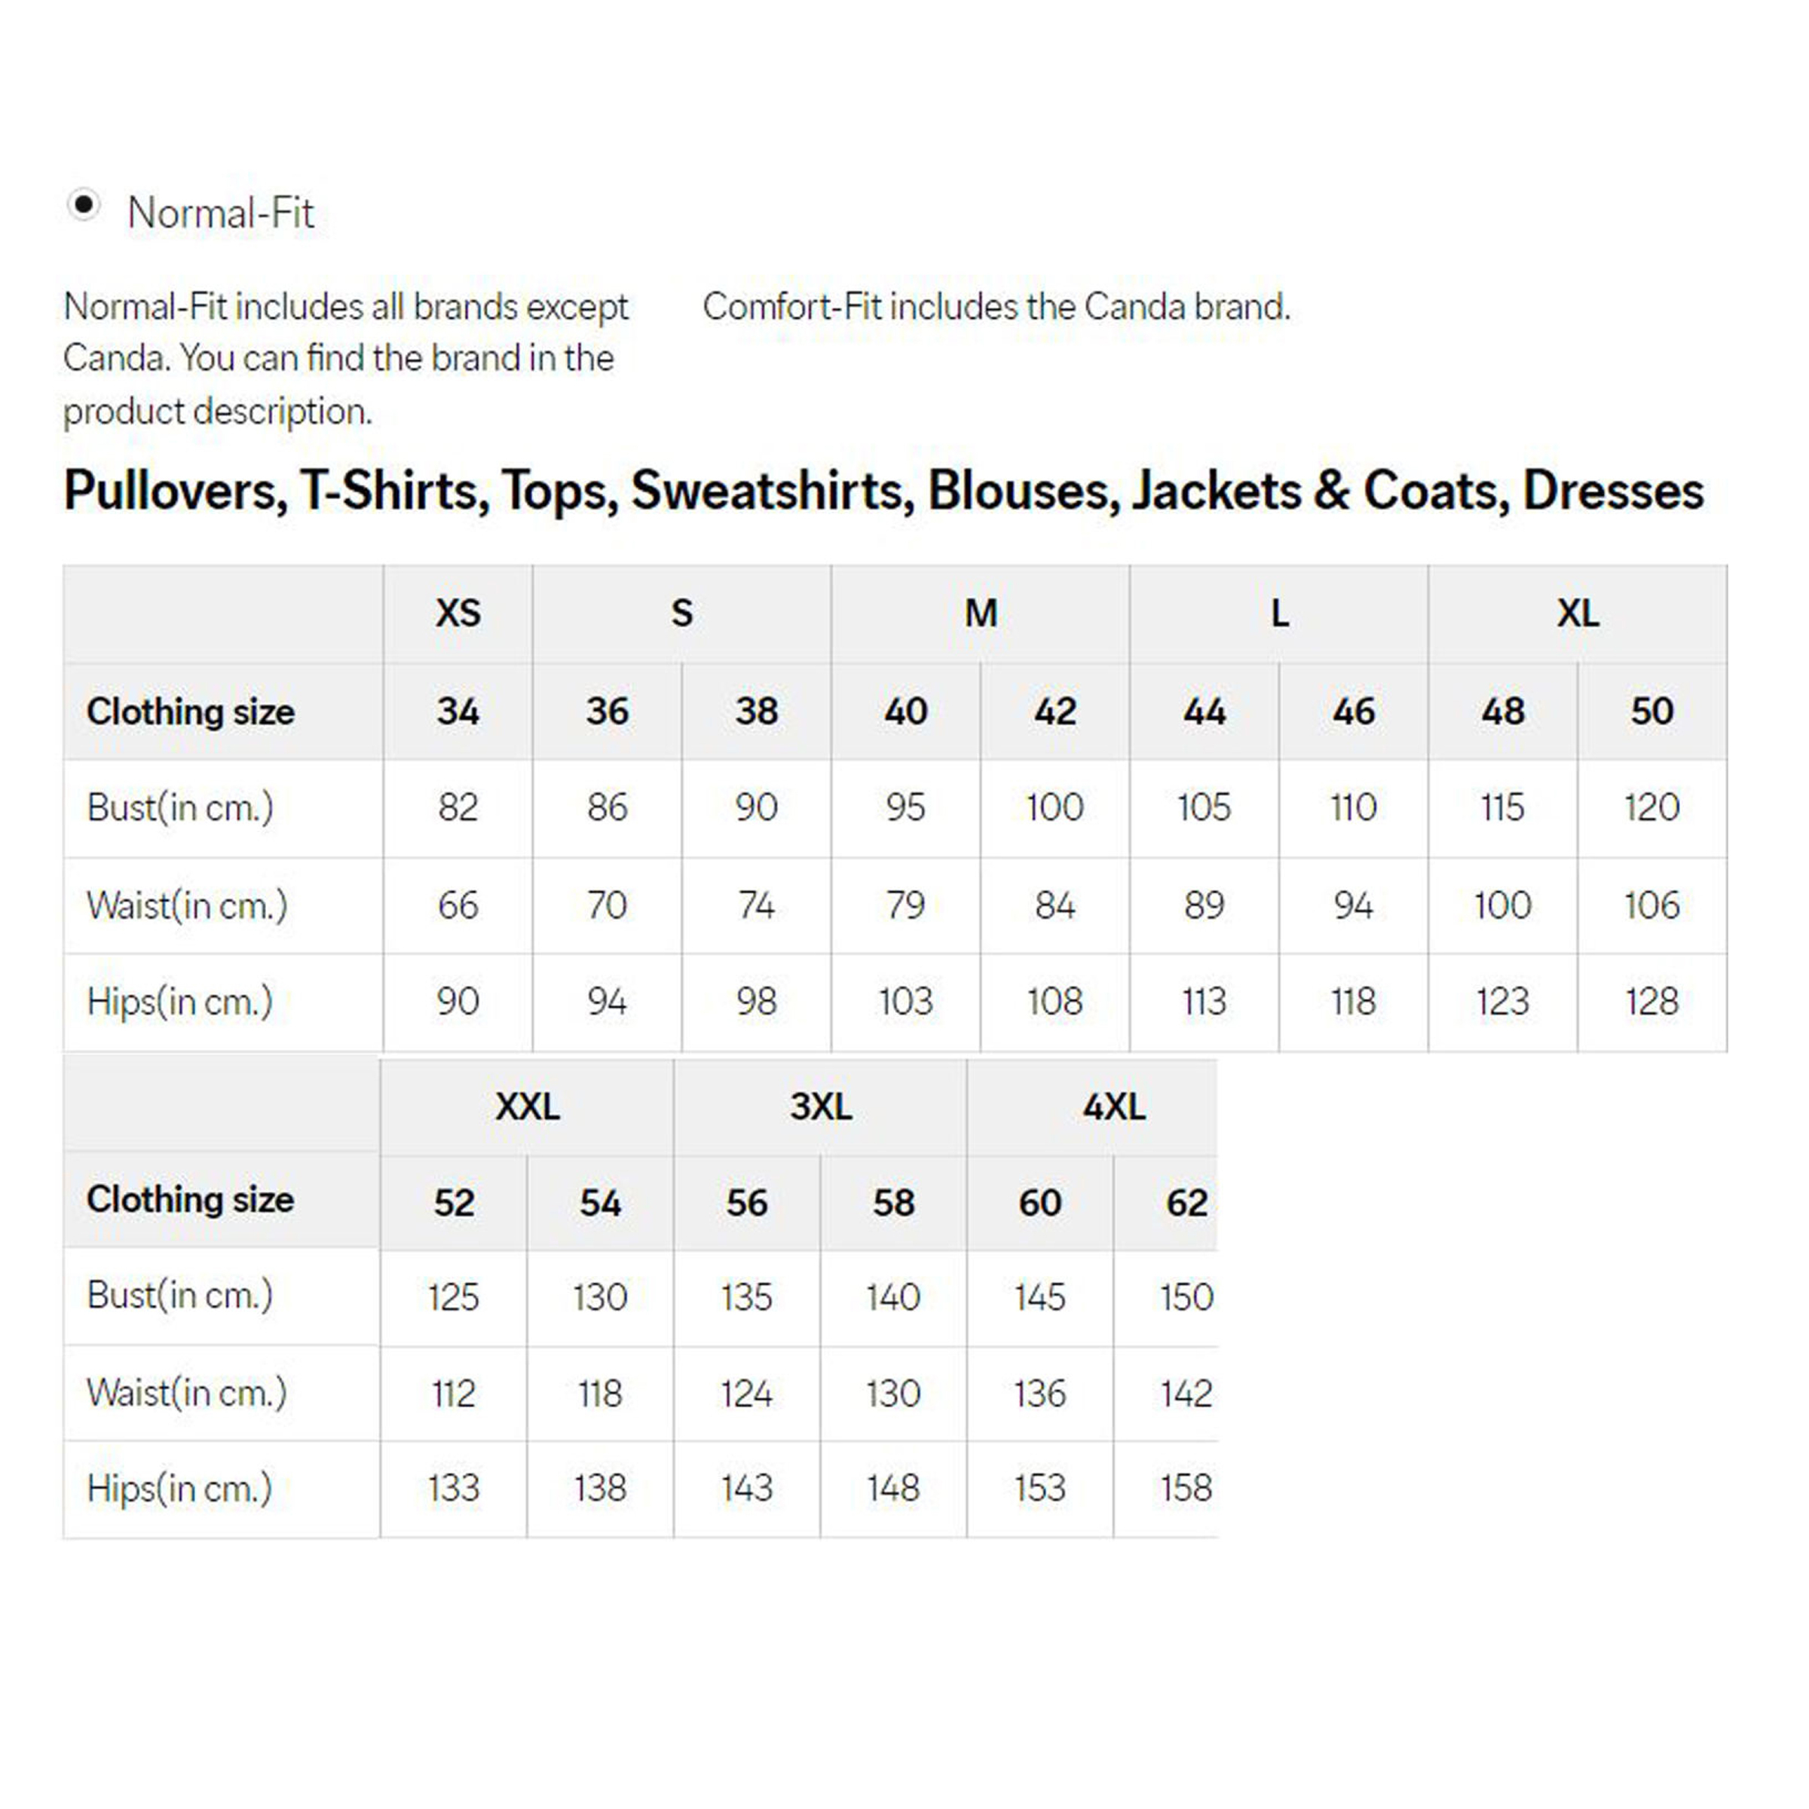Click the waist value 124 cell
Image resolution: width=1809 pixels, height=1809 pixels.
pyautogui.click(x=746, y=1393)
